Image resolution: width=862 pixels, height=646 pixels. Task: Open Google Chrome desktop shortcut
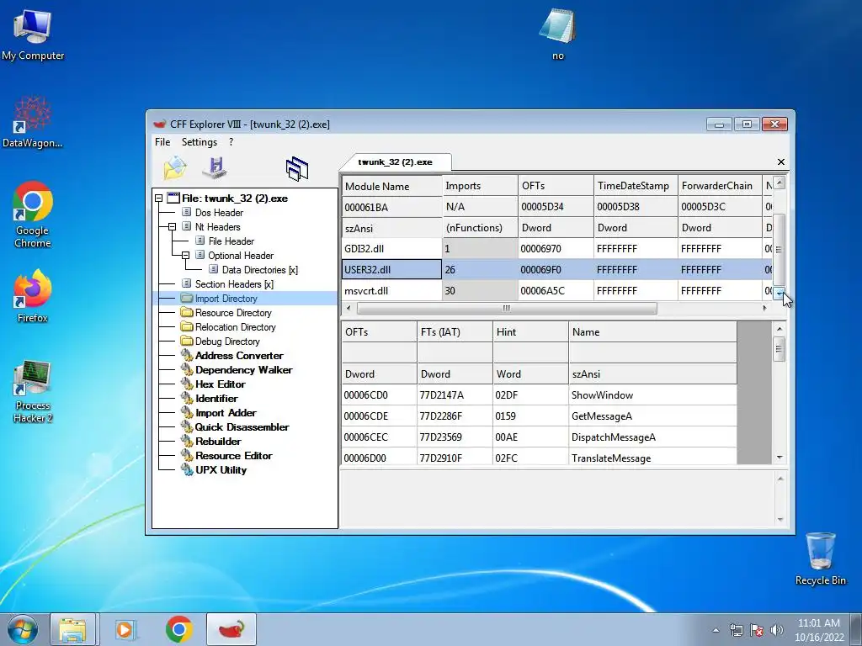click(33, 214)
